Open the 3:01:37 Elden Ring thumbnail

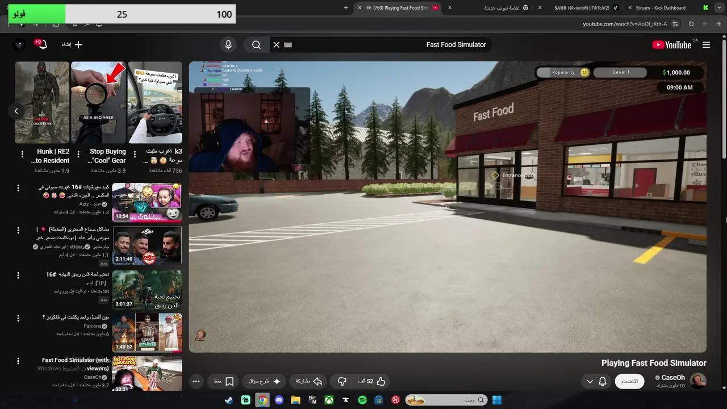point(147,290)
